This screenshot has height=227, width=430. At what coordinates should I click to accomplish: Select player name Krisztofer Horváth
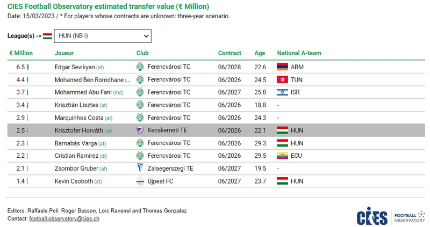pyautogui.click(x=78, y=130)
